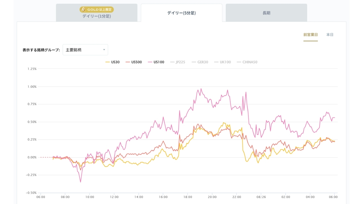
Task: Toggle the US500 series in the legend
Action: pos(134,62)
